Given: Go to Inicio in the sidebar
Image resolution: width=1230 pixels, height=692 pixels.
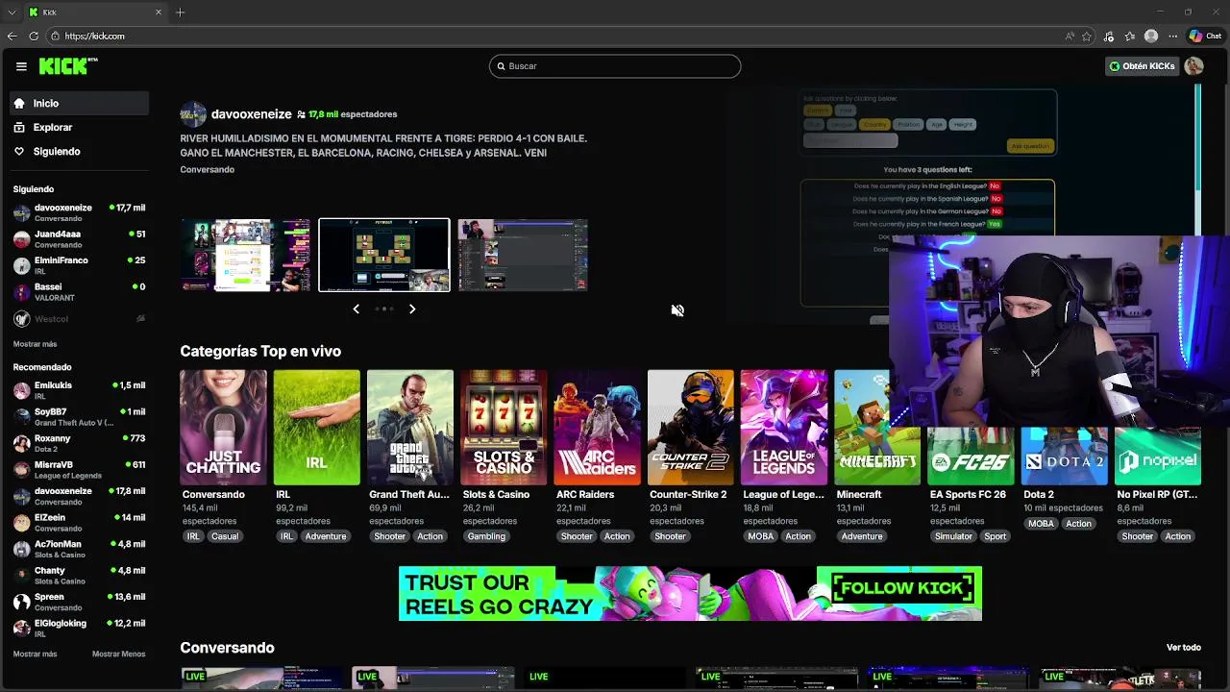Looking at the screenshot, I should (x=80, y=103).
